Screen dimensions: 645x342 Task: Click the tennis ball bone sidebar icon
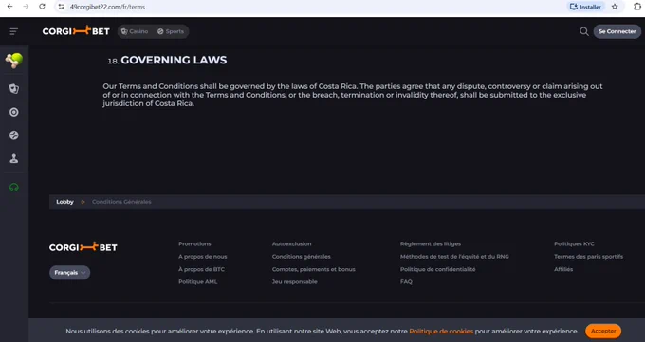(14, 60)
